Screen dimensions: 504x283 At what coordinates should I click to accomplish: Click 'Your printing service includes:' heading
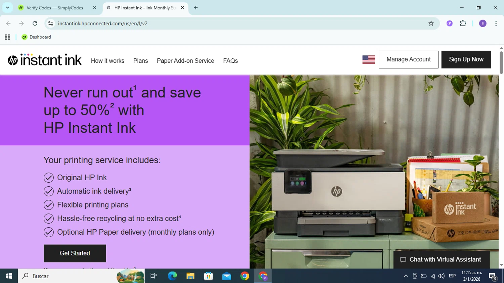point(102,160)
